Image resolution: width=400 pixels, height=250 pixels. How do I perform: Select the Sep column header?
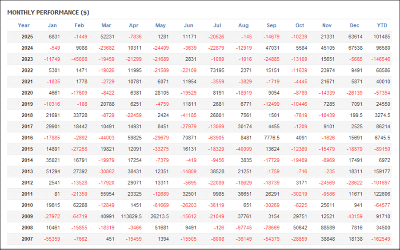[x=271, y=25]
